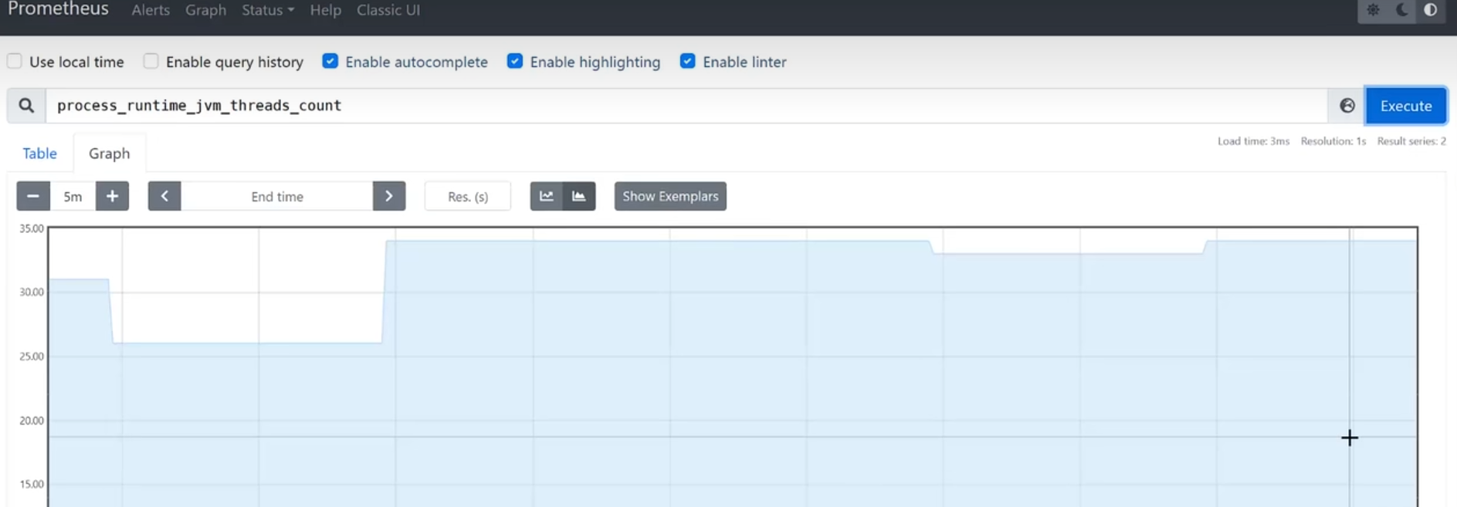Switch to the Classic UI
The image size is (1457, 507).
coord(388,10)
